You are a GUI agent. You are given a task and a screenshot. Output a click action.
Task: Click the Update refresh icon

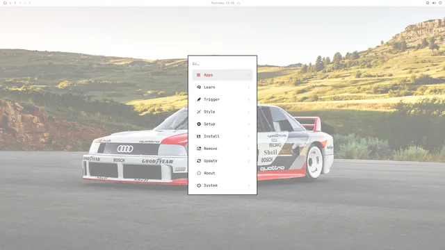pos(199,160)
